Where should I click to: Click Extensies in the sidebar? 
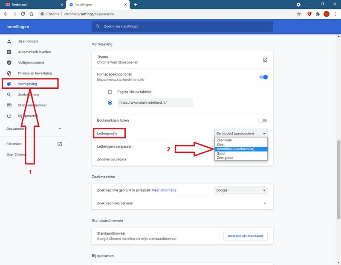click(x=14, y=144)
